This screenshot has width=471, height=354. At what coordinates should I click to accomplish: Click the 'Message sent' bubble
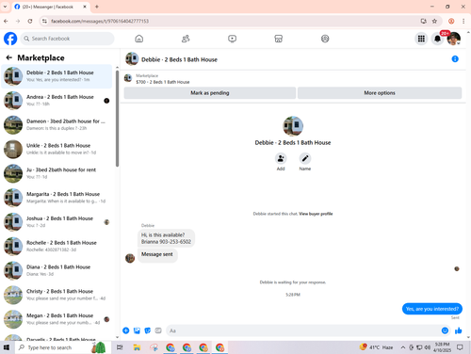coord(157,255)
